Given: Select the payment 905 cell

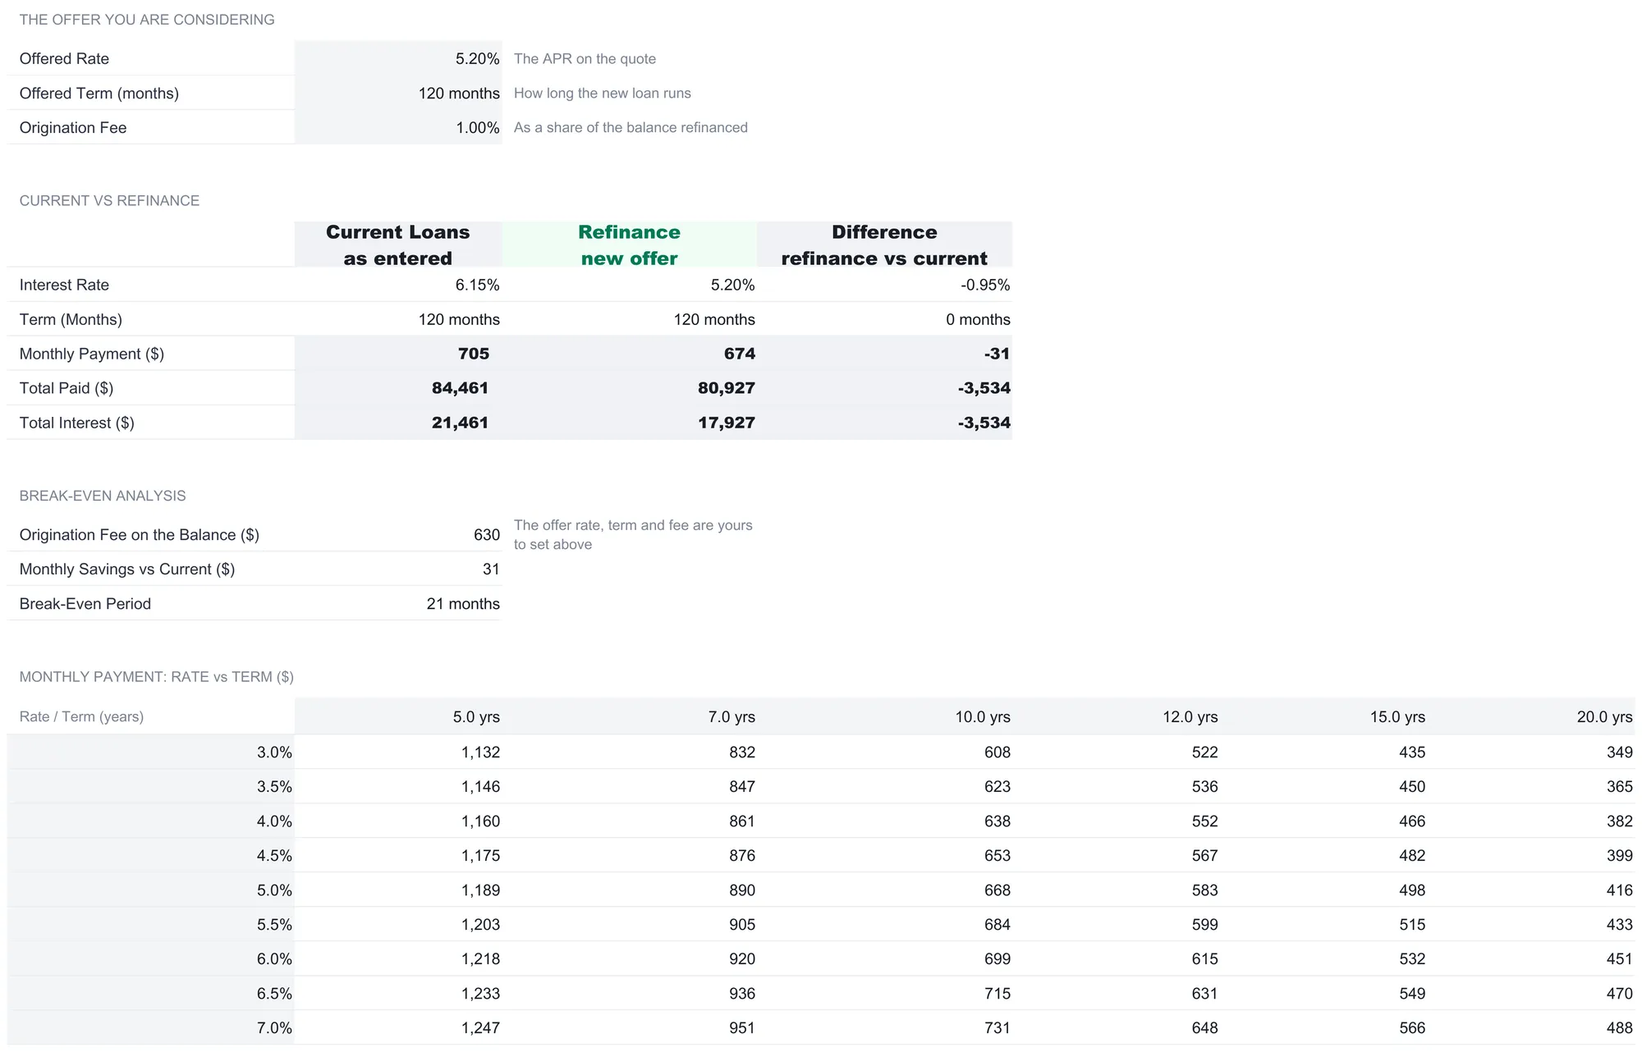Looking at the screenshot, I should [x=629, y=924].
